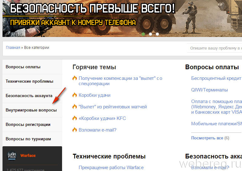
Task: Open hot topic Взломали e-mail?
Action: coord(97,130)
